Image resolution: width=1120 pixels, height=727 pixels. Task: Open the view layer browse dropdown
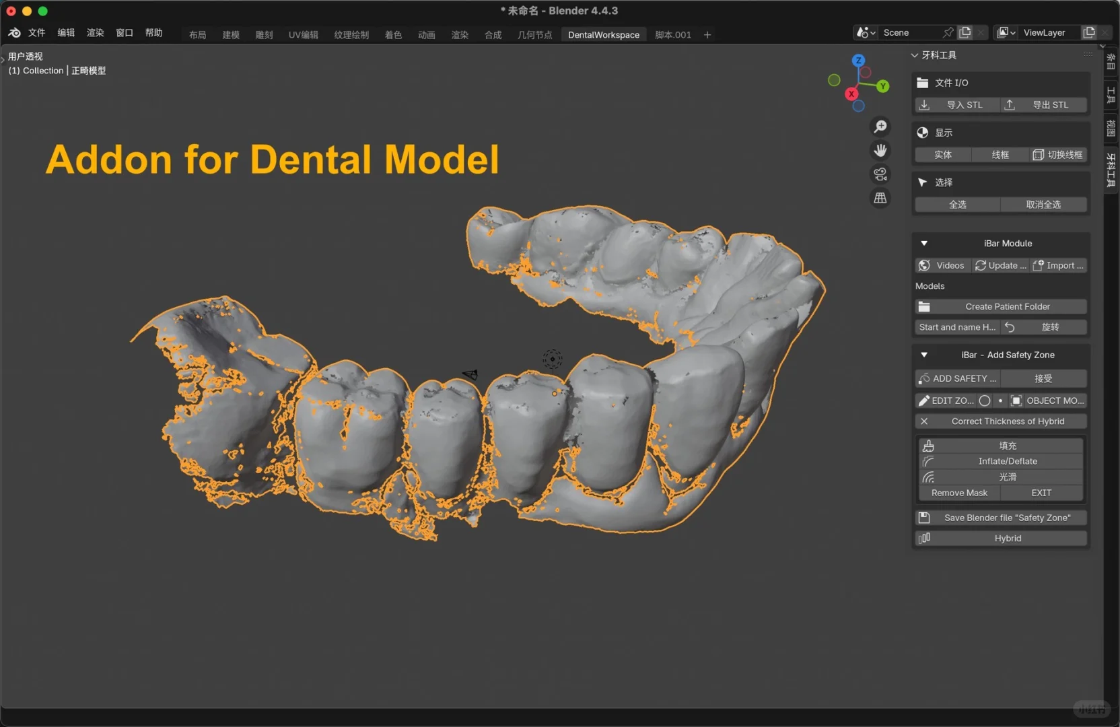1006,32
